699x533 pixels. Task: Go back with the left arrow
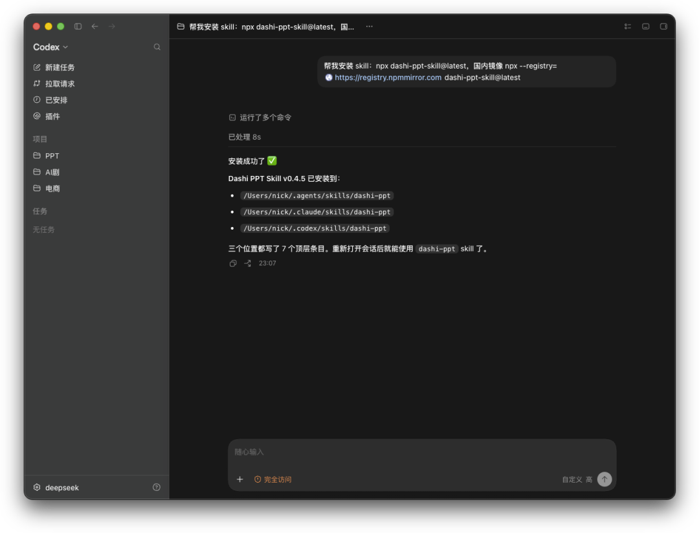[x=95, y=27]
